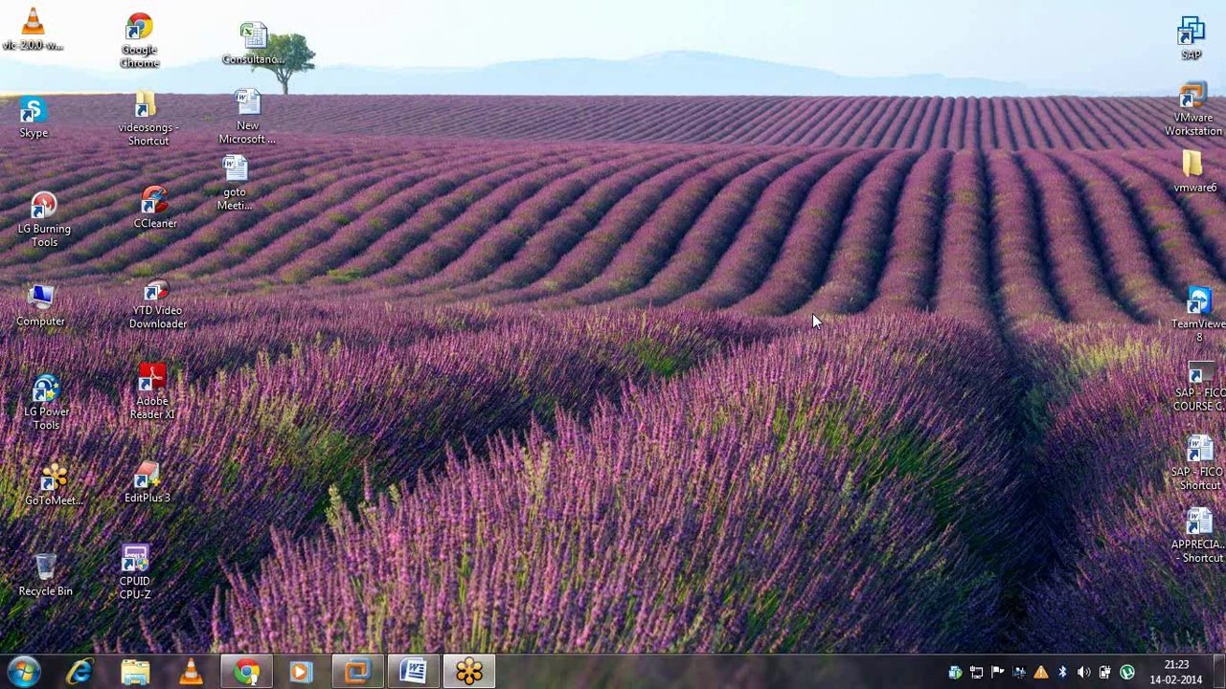Select the VMware Workstation desktop icon
This screenshot has width=1226, height=689.
1193,110
